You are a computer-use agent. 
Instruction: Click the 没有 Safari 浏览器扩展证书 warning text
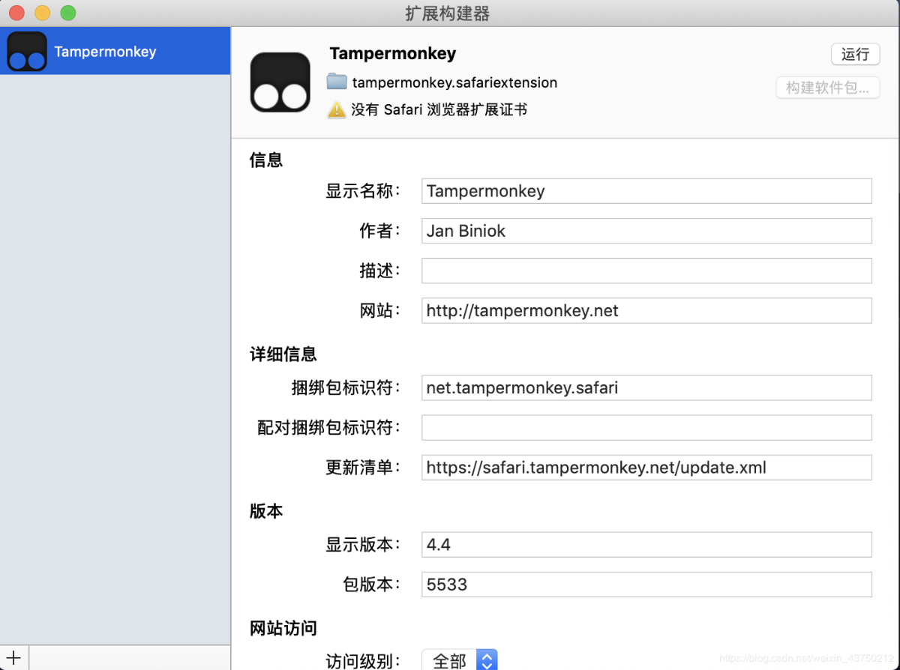pyautogui.click(x=439, y=109)
